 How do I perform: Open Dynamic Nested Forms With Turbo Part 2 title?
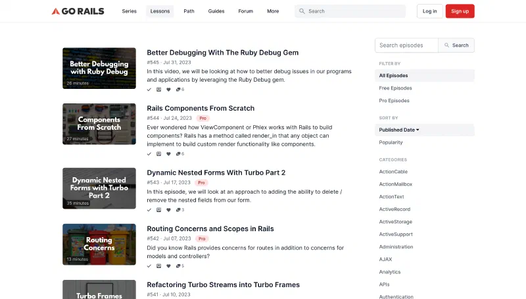click(216, 173)
